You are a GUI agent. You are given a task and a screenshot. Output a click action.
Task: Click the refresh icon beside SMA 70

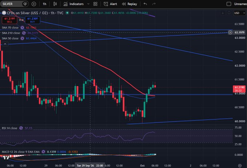pyautogui.click(x=23, y=28)
